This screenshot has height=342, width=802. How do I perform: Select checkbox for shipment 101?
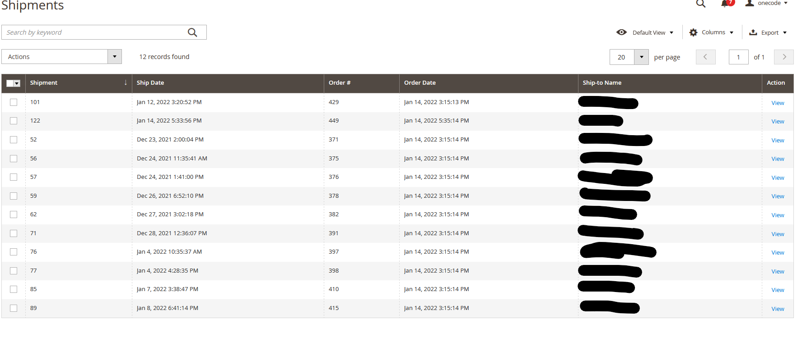tap(14, 102)
